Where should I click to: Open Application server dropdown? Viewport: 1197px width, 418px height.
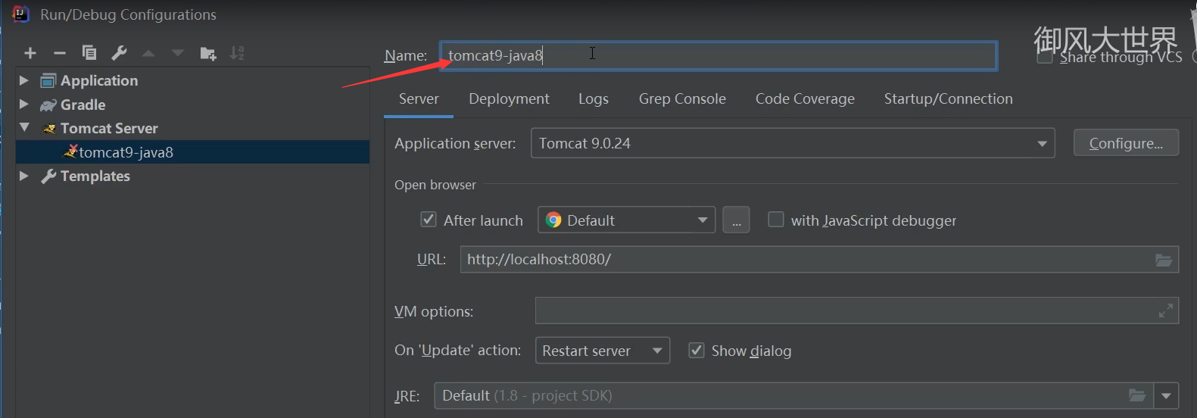click(x=793, y=143)
